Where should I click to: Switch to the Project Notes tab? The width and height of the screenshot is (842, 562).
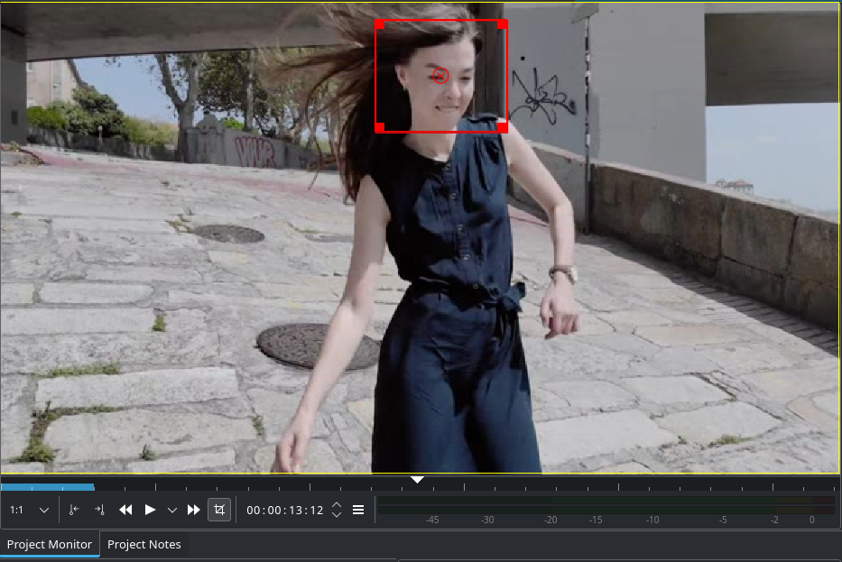point(144,544)
